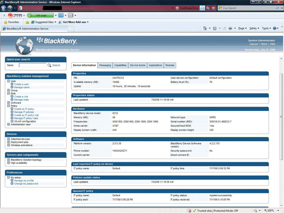Click the Stop loading icon
Image resolution: width=284 pixels, height=213 pixels.
(x=213, y=8)
